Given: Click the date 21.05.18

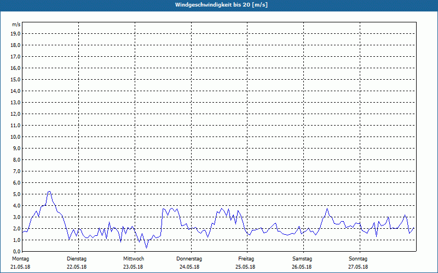Looking at the screenshot, I should click(x=20, y=267).
